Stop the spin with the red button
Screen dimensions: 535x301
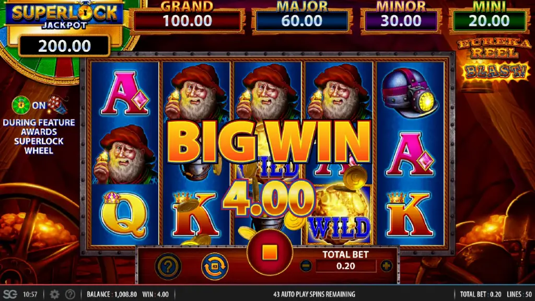[x=270, y=252]
